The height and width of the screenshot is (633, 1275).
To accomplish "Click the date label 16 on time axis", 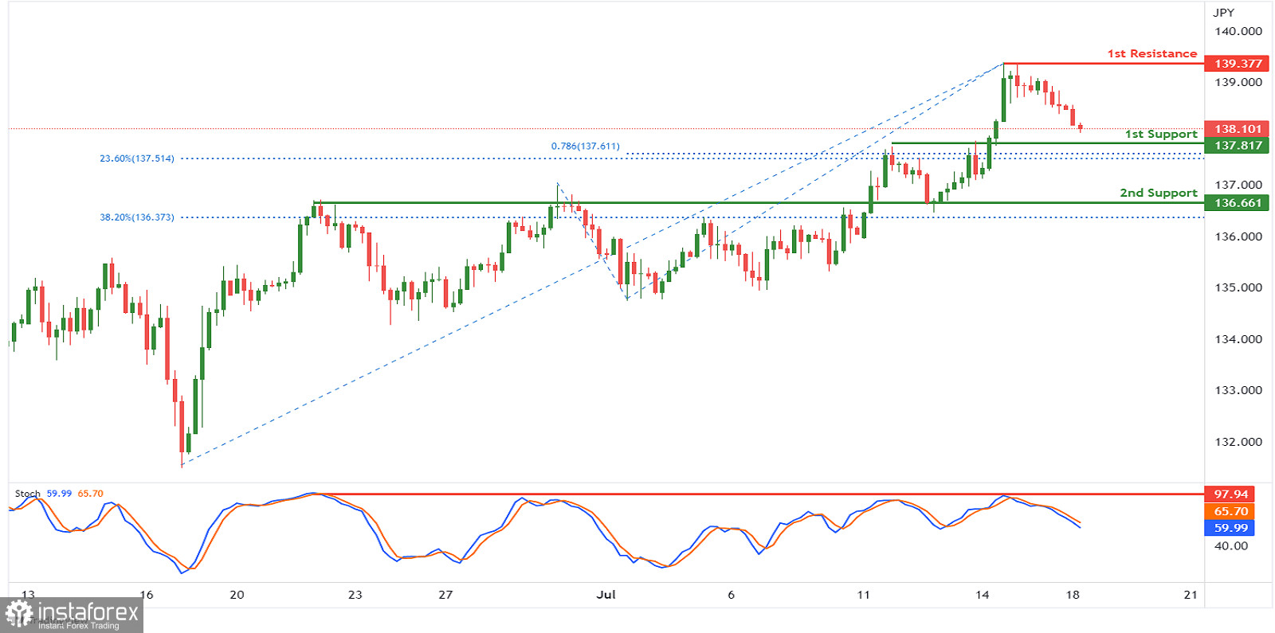I will click(146, 595).
